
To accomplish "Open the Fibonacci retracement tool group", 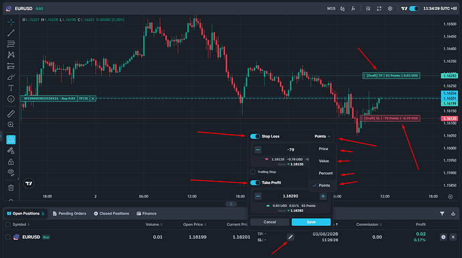I will 11,44.
